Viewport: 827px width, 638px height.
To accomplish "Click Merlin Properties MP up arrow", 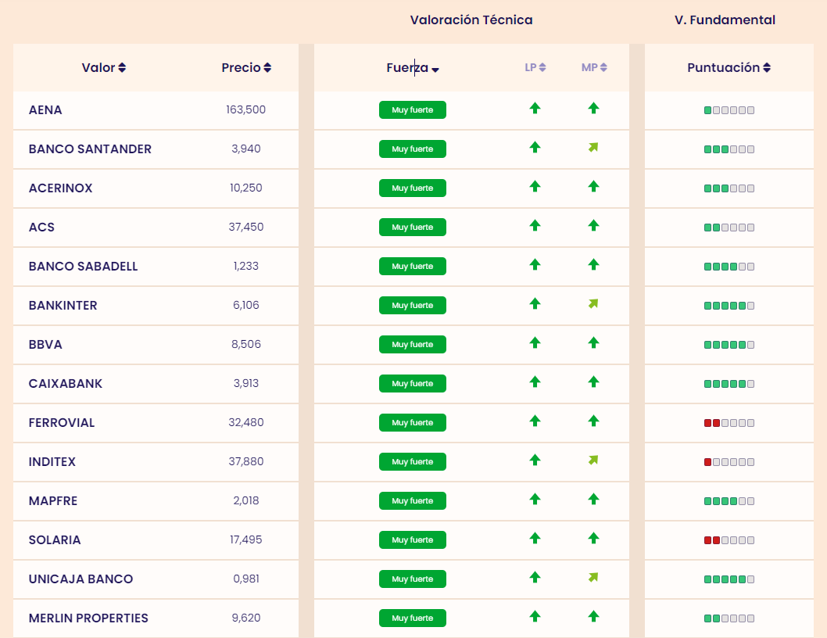I will coord(593,616).
